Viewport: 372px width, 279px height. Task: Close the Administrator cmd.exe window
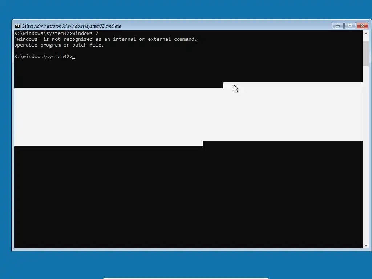click(x=362, y=26)
